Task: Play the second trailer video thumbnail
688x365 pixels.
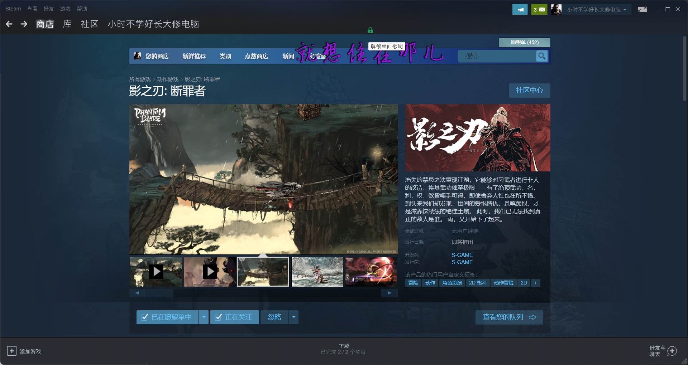Action: click(210, 272)
